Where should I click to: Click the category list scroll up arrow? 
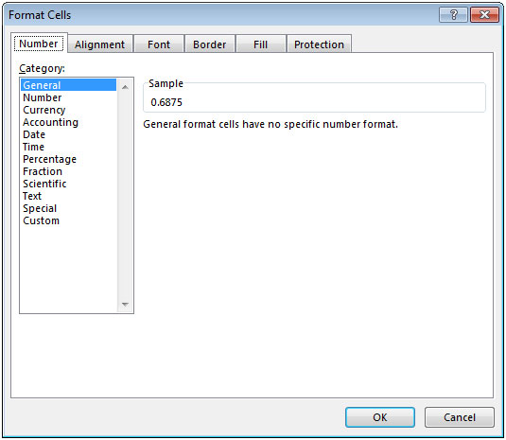[125, 87]
